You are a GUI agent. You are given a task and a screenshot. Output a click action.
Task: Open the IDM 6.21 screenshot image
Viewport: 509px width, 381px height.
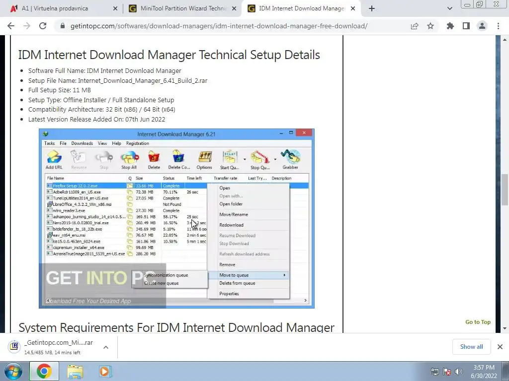[176, 218]
